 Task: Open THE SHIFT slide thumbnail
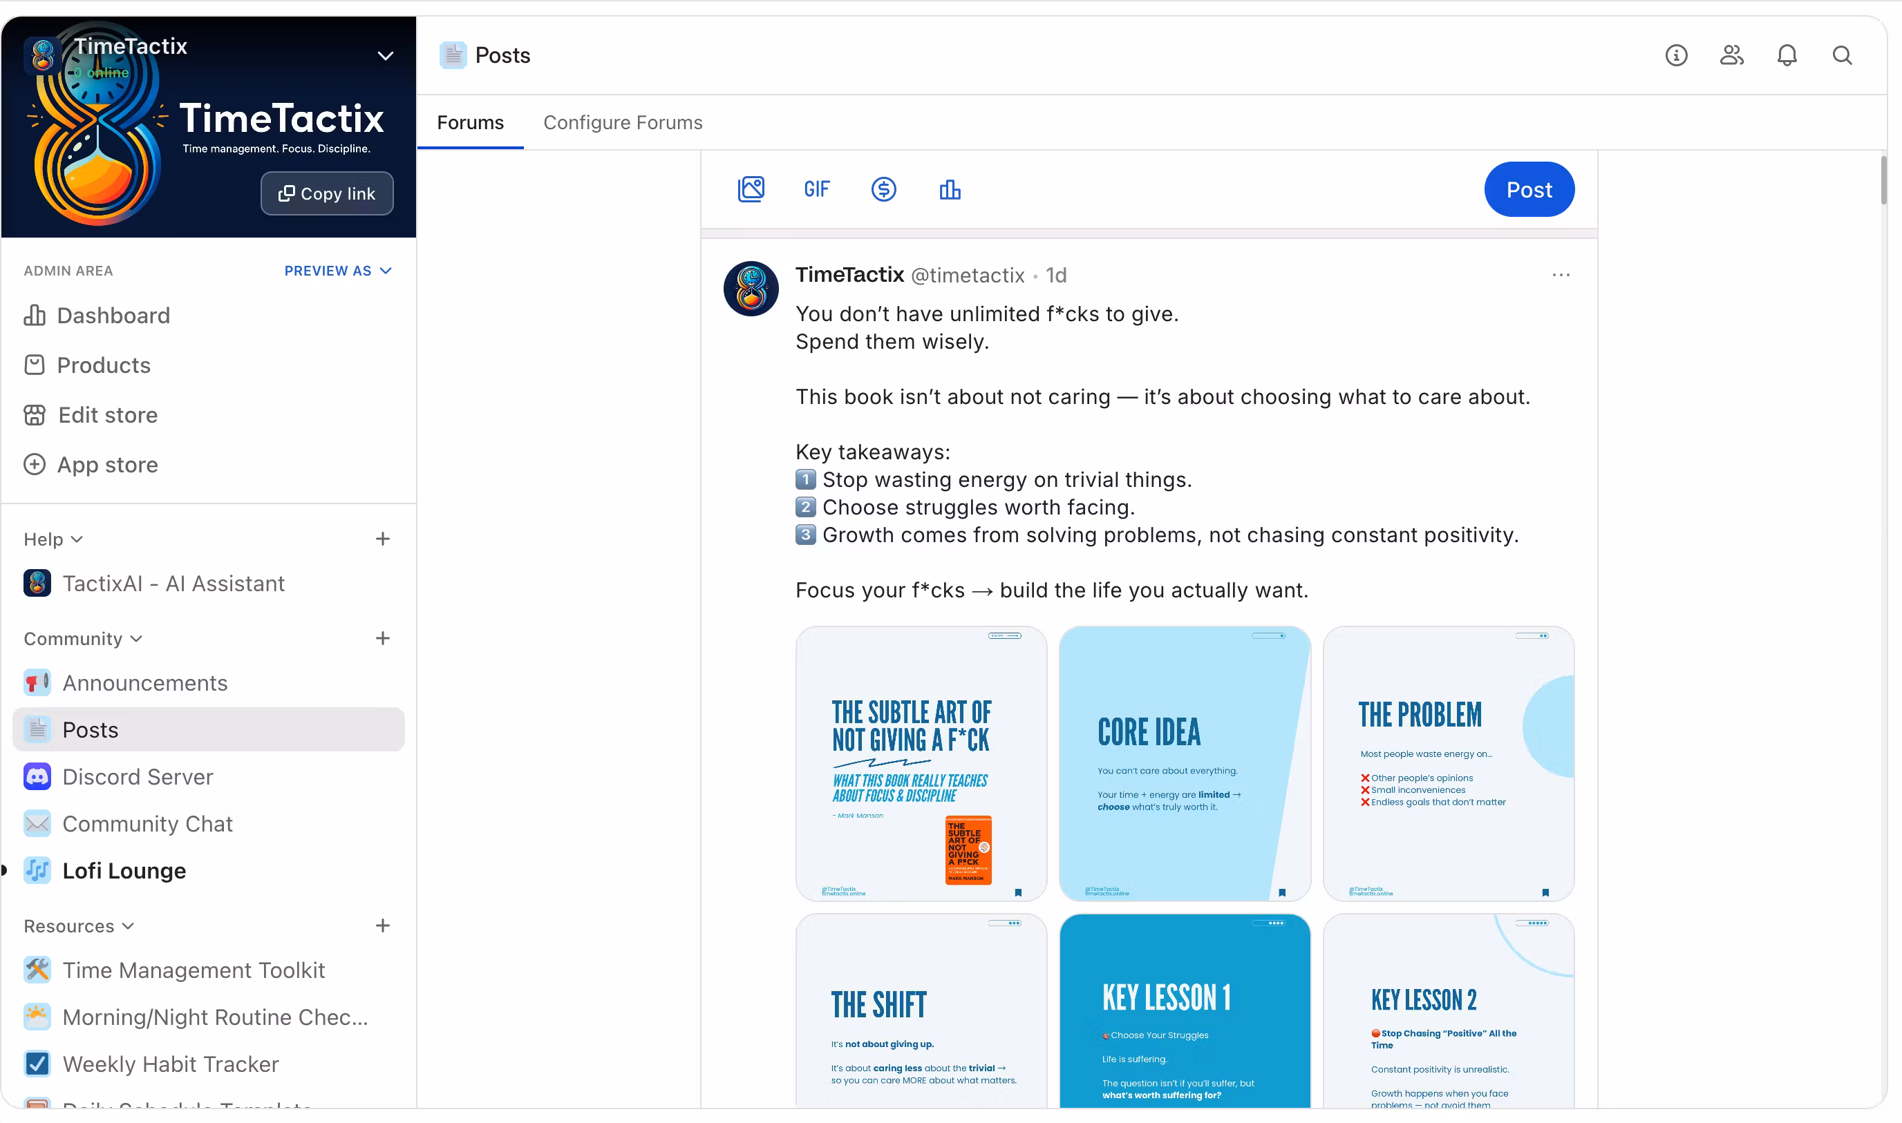click(921, 1011)
